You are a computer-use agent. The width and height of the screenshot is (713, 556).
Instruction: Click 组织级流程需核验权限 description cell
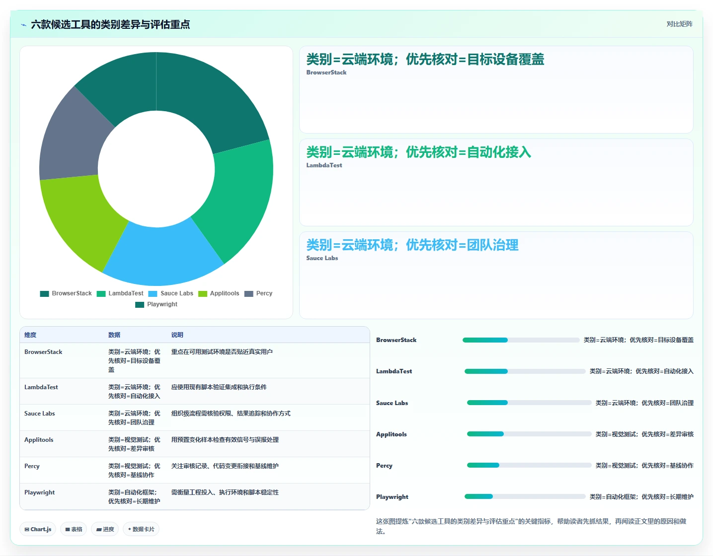coord(231,414)
